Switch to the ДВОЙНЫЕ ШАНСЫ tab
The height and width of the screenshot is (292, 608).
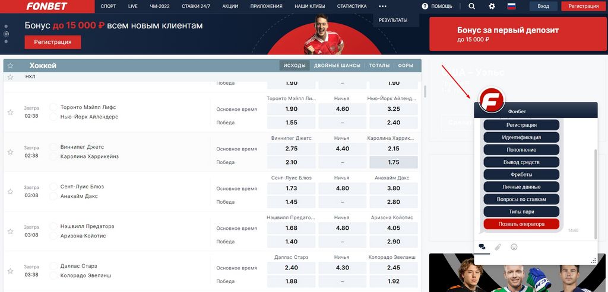pyautogui.click(x=337, y=66)
